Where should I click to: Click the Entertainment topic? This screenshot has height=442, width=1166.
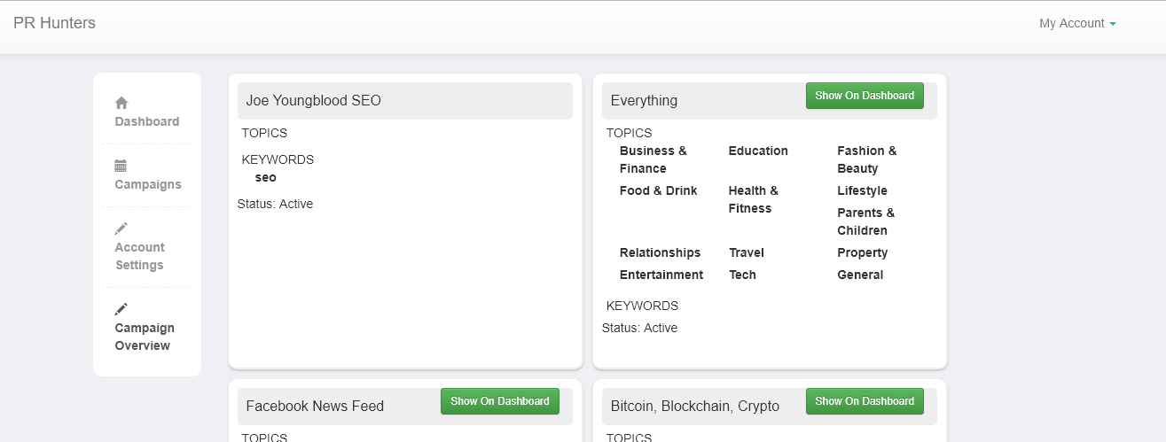click(x=661, y=275)
